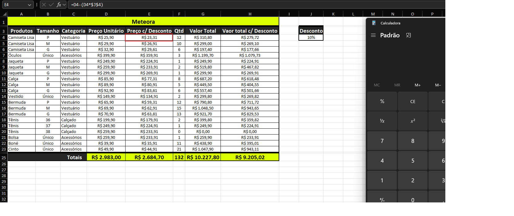
Task: Select cell E4 showing R$ 23,31
Action: (149, 38)
